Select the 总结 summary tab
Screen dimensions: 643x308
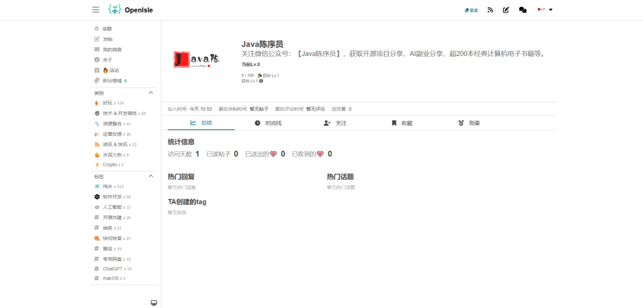[x=201, y=123]
